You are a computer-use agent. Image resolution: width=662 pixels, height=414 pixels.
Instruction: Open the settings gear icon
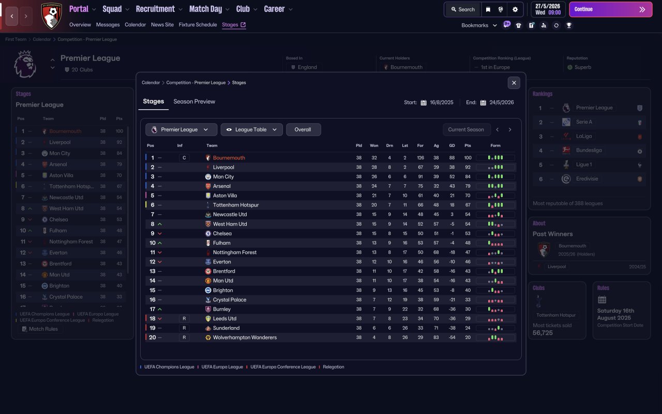(x=515, y=9)
